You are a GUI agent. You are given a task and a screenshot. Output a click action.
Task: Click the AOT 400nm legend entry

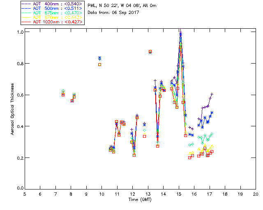click(x=52, y=4)
